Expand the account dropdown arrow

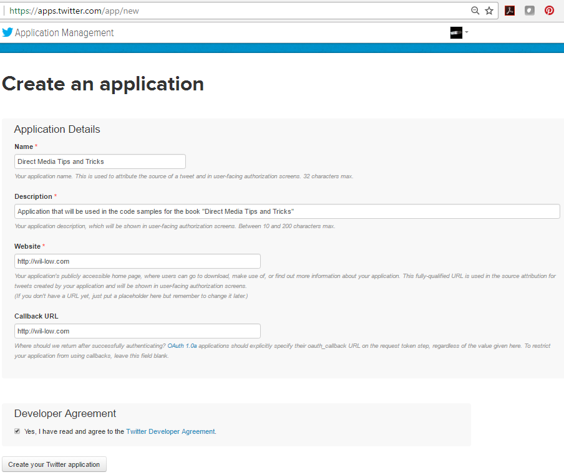467,32
